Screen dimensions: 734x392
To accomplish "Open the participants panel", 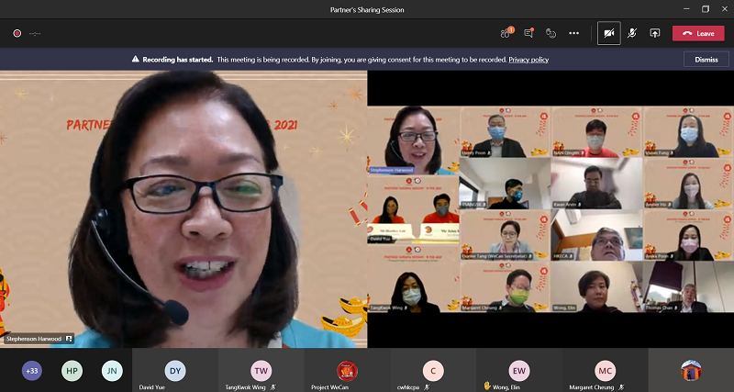I will pos(506,33).
